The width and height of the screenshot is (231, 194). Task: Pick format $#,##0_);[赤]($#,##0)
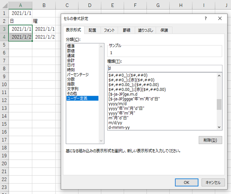point(131,80)
